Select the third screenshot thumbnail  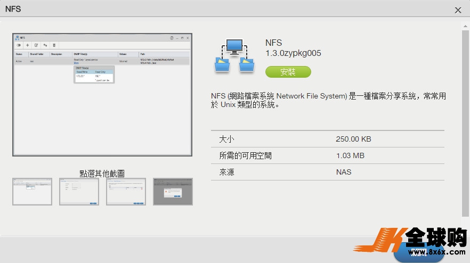126,192
